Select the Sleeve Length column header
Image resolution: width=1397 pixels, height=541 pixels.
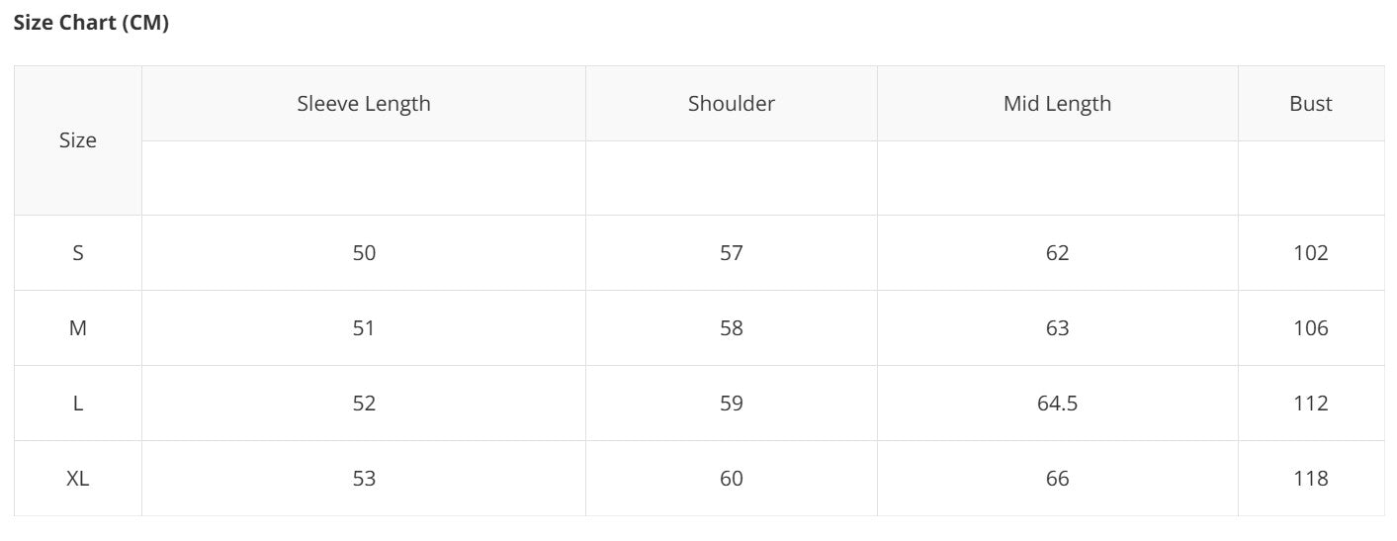point(364,104)
